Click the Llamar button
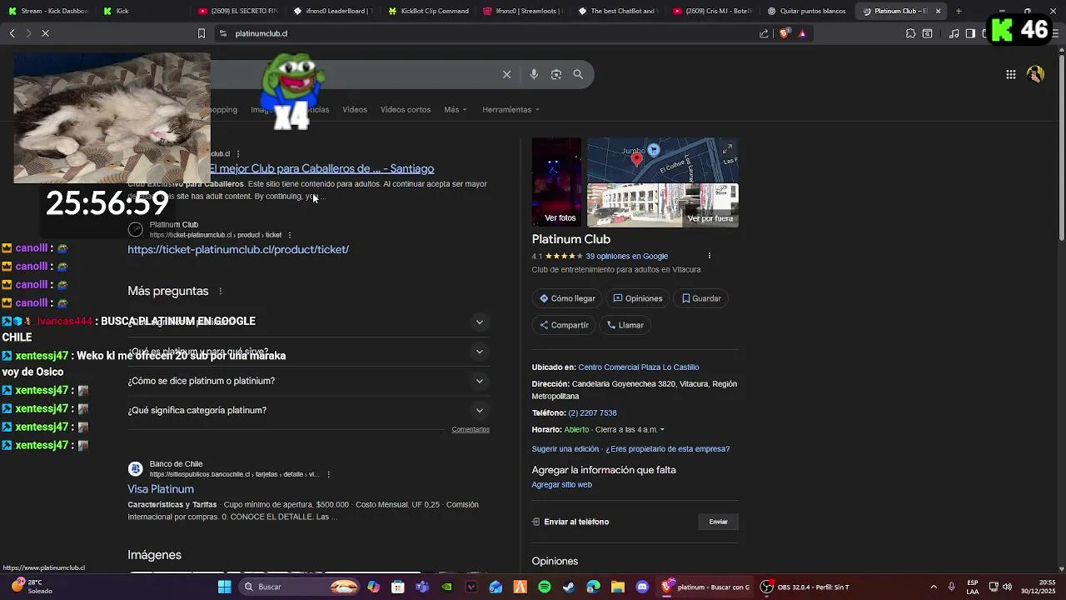 (x=625, y=325)
